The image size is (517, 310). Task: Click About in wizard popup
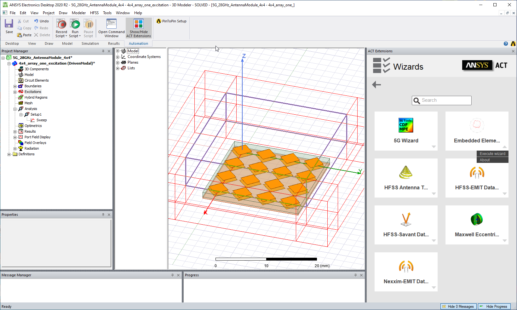click(x=492, y=160)
